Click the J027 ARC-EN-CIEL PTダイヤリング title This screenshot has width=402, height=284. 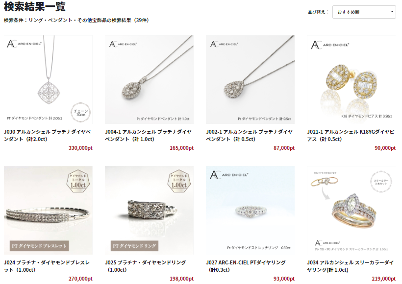(246, 266)
